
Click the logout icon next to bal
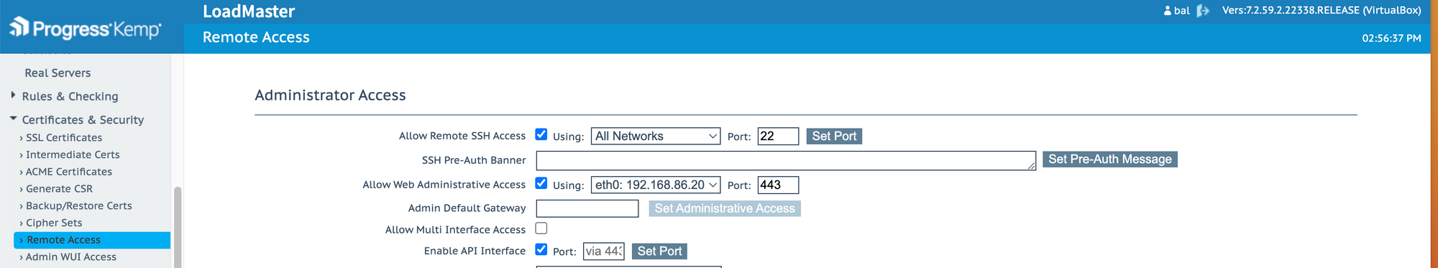[x=1202, y=11]
